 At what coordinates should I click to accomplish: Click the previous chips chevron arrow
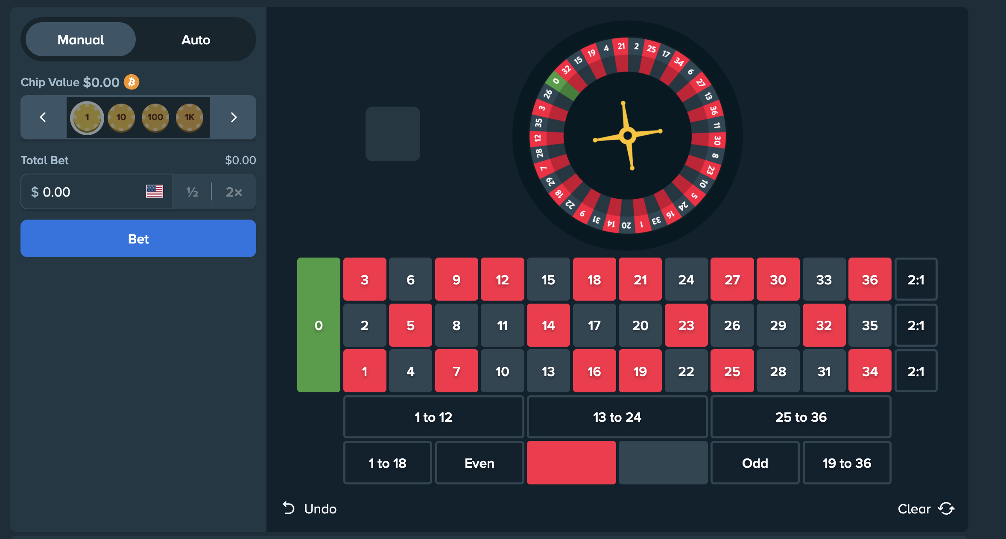pyautogui.click(x=42, y=117)
